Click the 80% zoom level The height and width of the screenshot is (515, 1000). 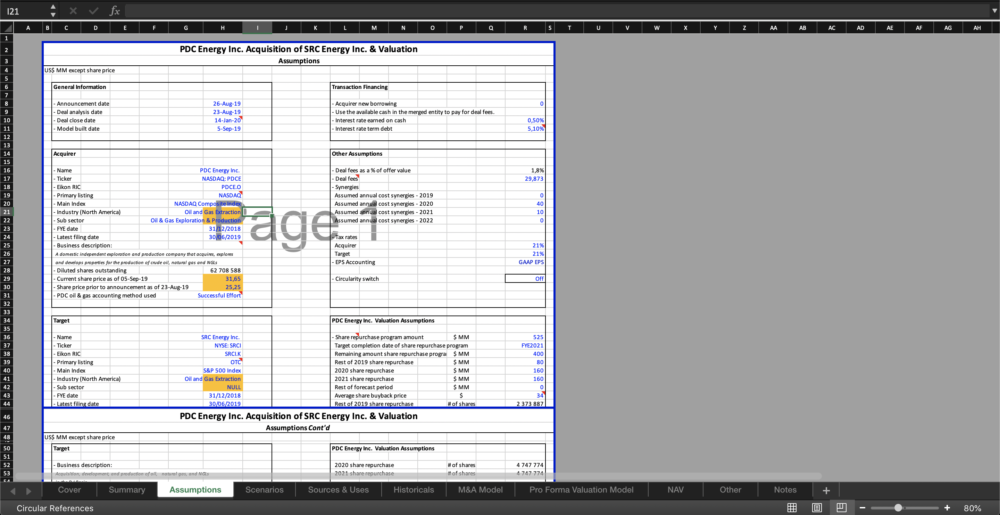[x=973, y=508]
